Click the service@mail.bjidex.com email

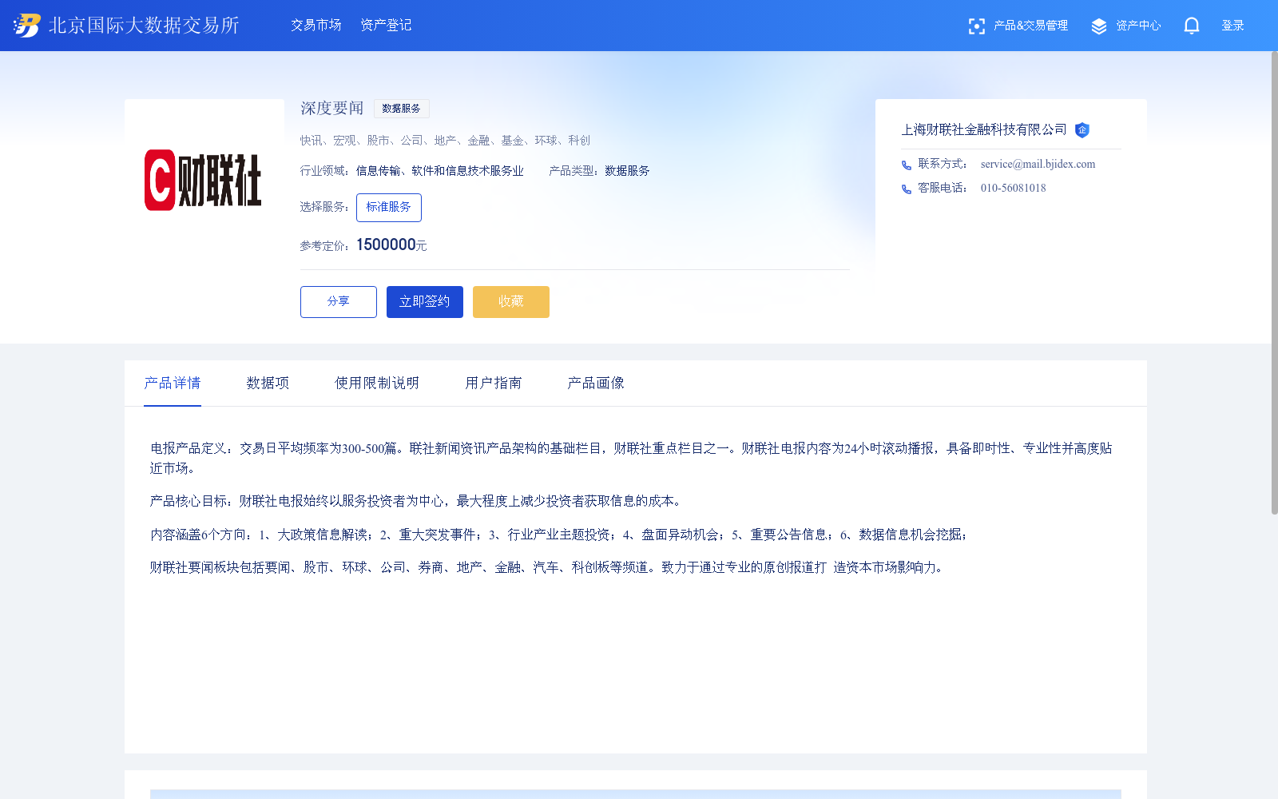(1038, 165)
